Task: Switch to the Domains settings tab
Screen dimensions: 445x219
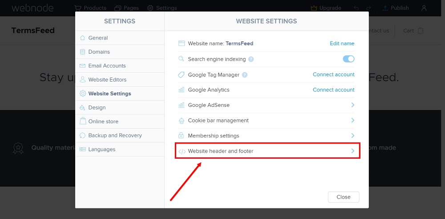Action: click(x=120, y=52)
